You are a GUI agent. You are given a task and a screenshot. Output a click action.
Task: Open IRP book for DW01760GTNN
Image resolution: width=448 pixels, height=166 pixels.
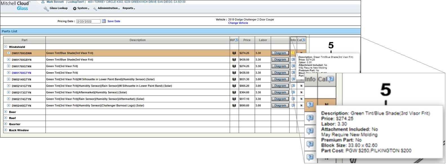coord(234,66)
